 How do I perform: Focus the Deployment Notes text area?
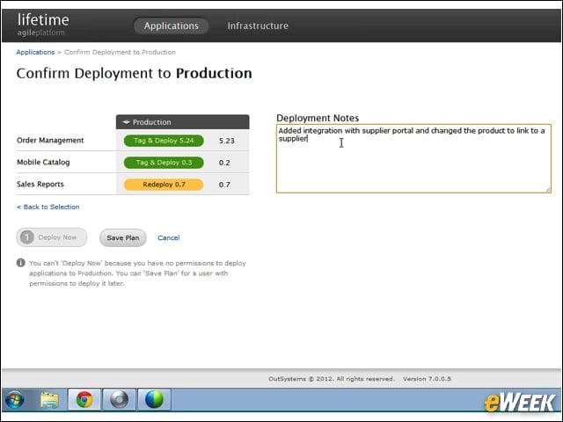pos(413,158)
